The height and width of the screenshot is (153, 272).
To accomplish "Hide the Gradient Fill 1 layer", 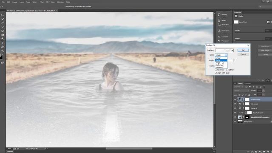I will [x=235, y=99].
